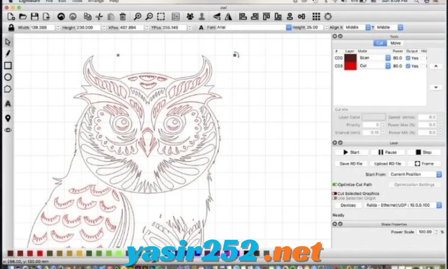Image resolution: width=448 pixels, height=269 pixels.
Task: Click the Stop button
Action: pyautogui.click(x=423, y=152)
